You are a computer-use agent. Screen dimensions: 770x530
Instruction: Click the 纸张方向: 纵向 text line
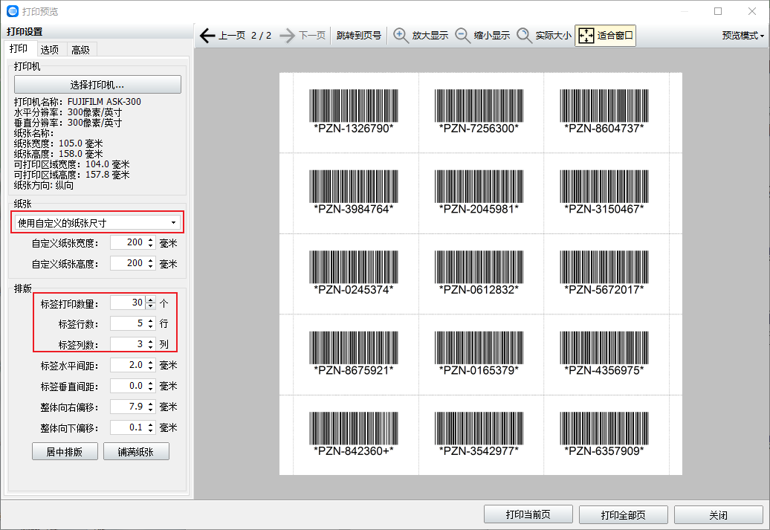click(44, 185)
